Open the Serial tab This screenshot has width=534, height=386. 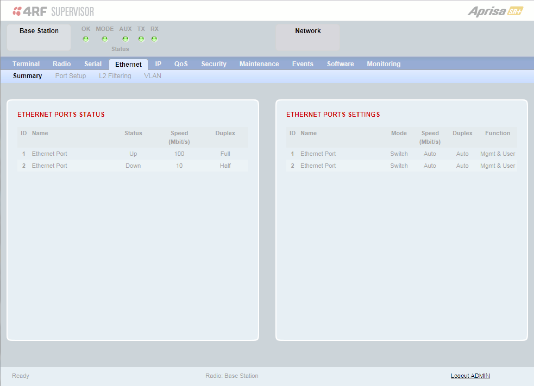coord(93,64)
